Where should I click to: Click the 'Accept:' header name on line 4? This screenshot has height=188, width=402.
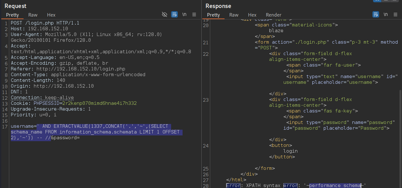[x=21, y=46]
